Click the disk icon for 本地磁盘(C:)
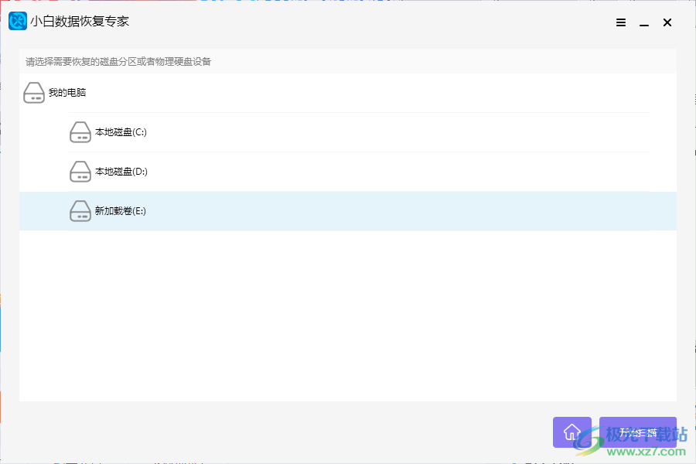696x464 pixels. point(80,132)
